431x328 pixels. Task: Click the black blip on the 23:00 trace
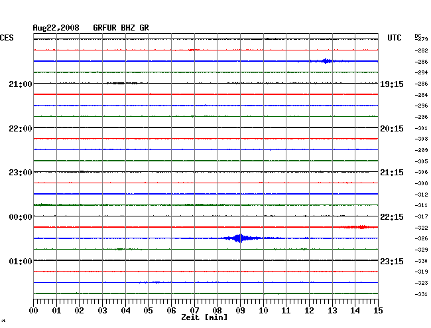(x=82, y=171)
